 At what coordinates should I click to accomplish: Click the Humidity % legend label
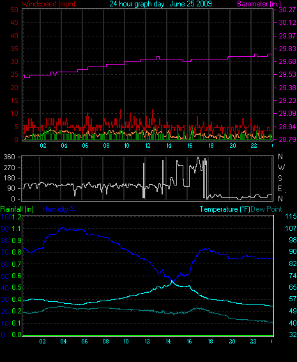(x=59, y=209)
